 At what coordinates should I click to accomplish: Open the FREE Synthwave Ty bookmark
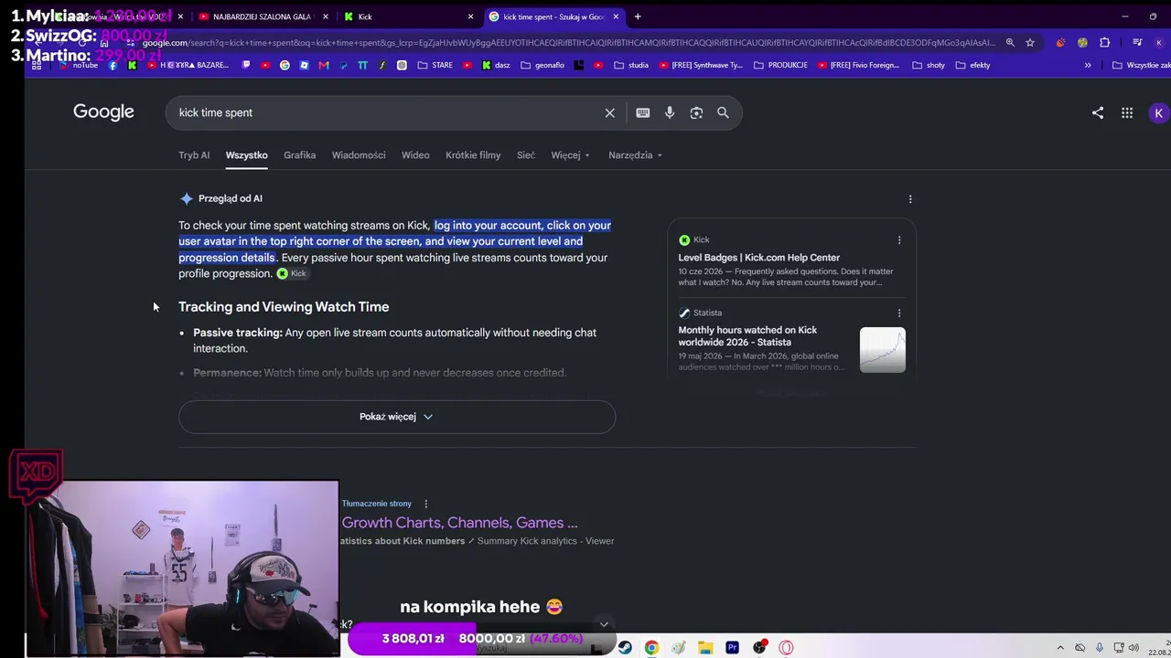(700, 65)
